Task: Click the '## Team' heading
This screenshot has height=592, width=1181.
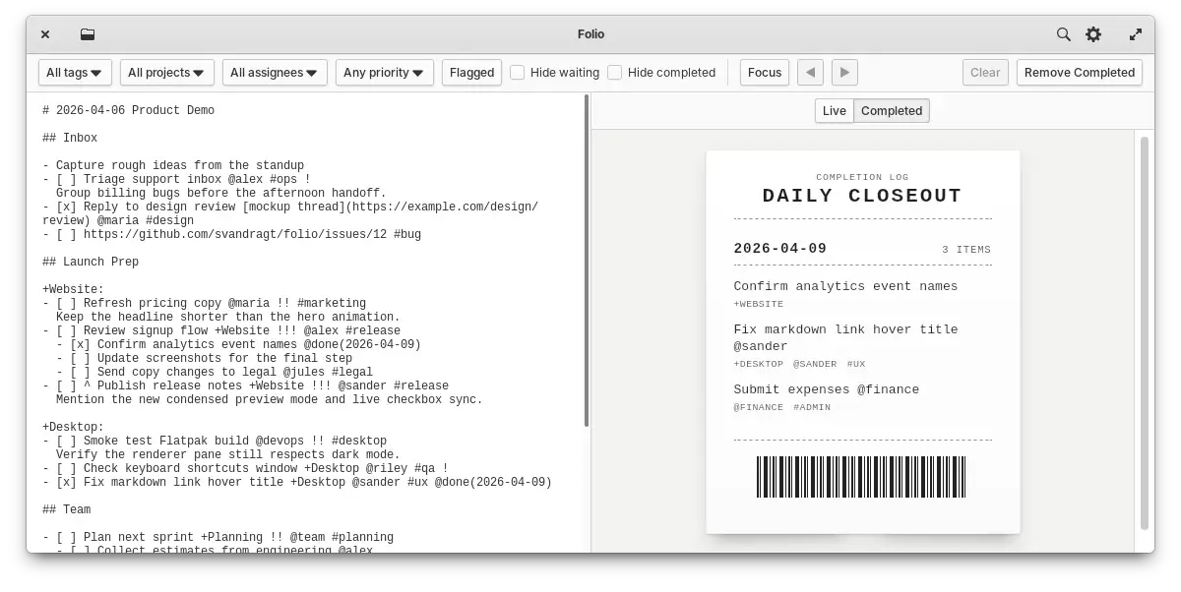Action: click(67, 509)
